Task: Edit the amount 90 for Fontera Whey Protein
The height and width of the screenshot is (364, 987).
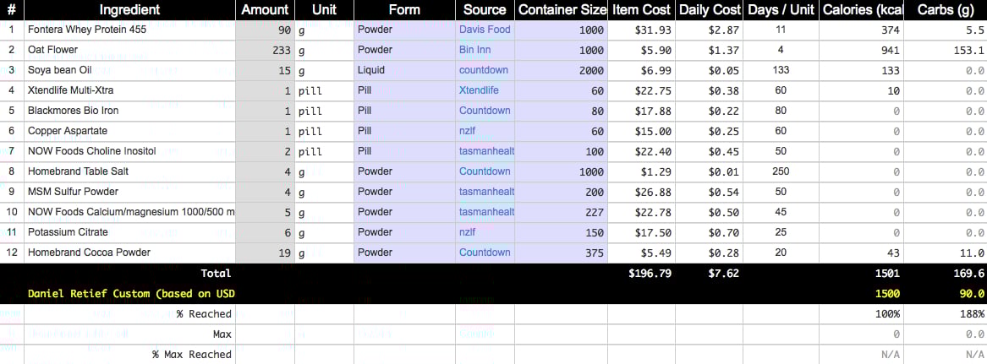Action: 265,30
